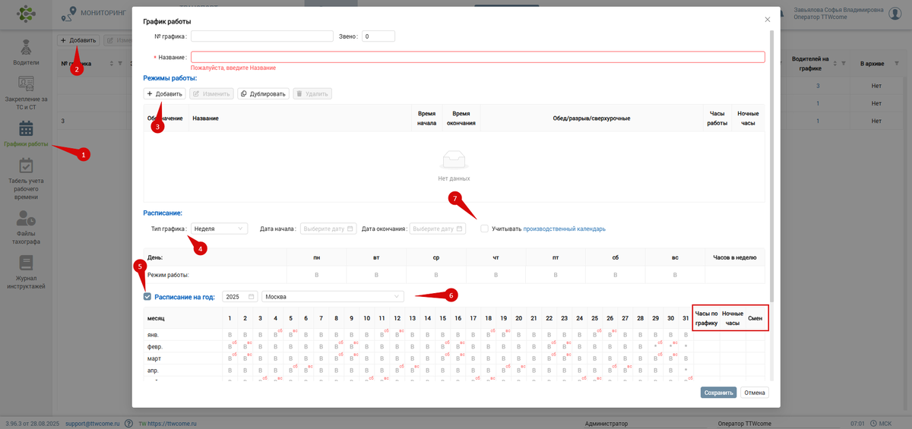This screenshot has height=429, width=912.
Task: Expand the Тип графика Неделя dropdown
Action: [220, 229]
